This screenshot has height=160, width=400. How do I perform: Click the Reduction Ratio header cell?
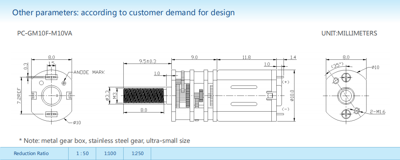tap(31, 154)
